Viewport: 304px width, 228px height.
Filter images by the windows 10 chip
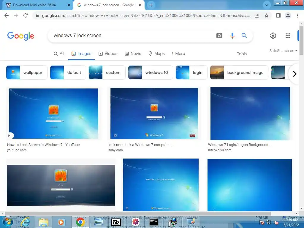coord(151,72)
